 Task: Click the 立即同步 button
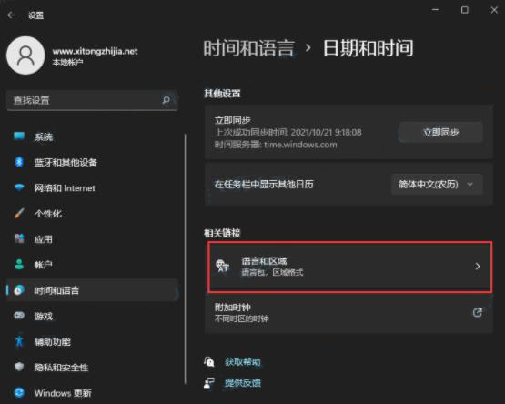(x=440, y=132)
